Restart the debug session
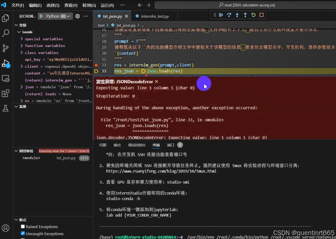Image resolution: width=336 pixels, height=239 pixels. (253, 15)
